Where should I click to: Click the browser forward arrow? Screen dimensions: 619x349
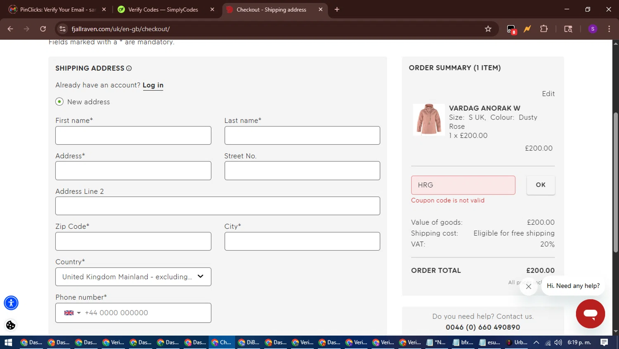pyautogui.click(x=26, y=29)
